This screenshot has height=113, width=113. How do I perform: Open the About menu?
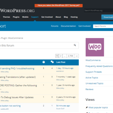[58, 17]
